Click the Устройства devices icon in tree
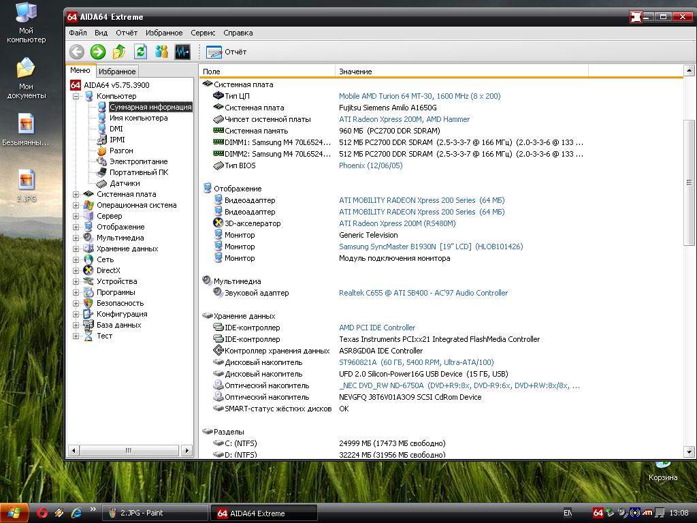The height and width of the screenshot is (523, 697). 88,281
